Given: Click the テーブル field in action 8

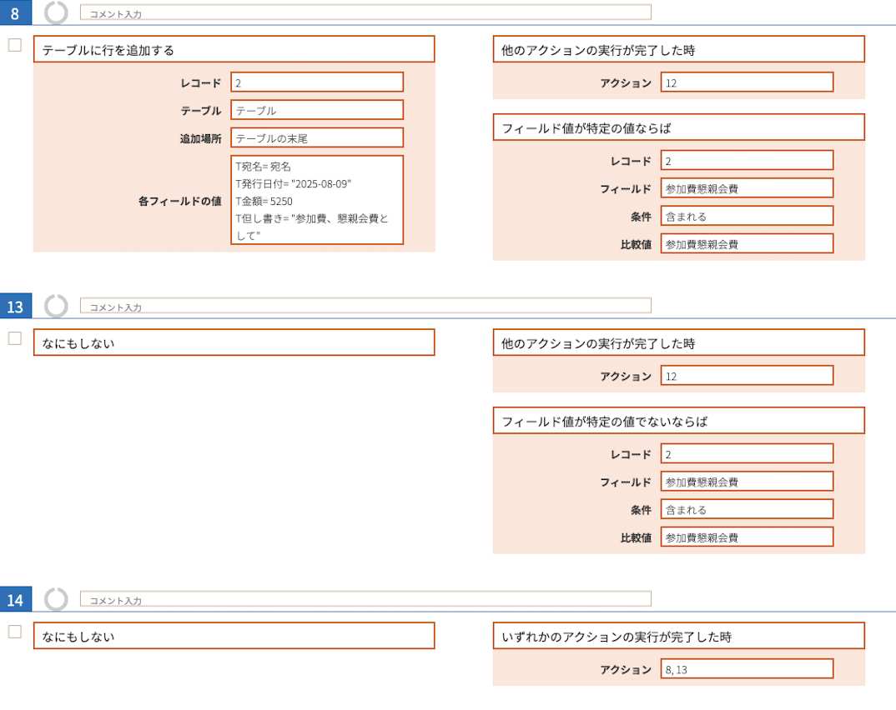Looking at the screenshot, I should click(317, 110).
